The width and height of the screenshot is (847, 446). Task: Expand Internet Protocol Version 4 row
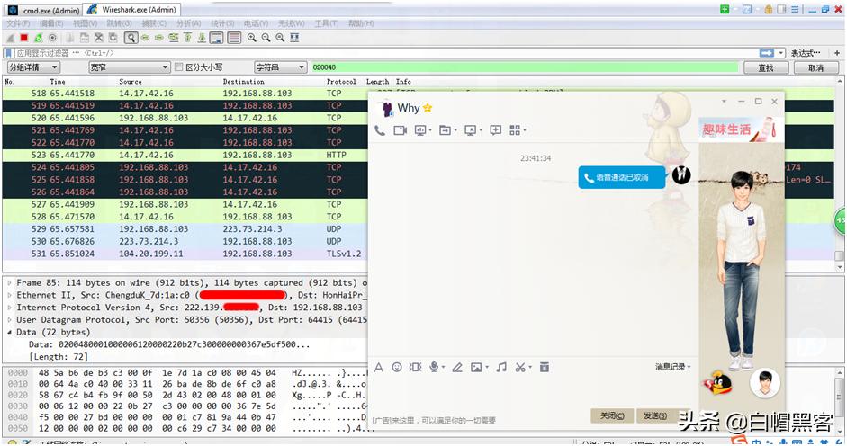click(x=9, y=308)
